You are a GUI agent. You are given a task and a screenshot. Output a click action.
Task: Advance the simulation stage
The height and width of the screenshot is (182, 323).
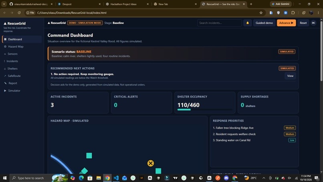[286, 23]
